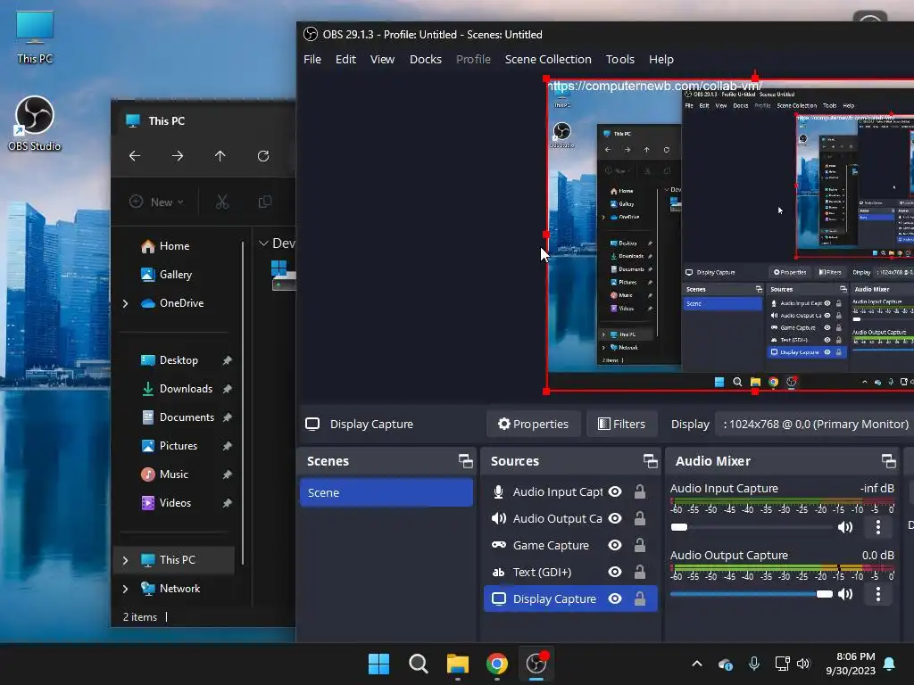Click the Copy icon in File Explorer toolbar
914x685 pixels.
tap(264, 202)
